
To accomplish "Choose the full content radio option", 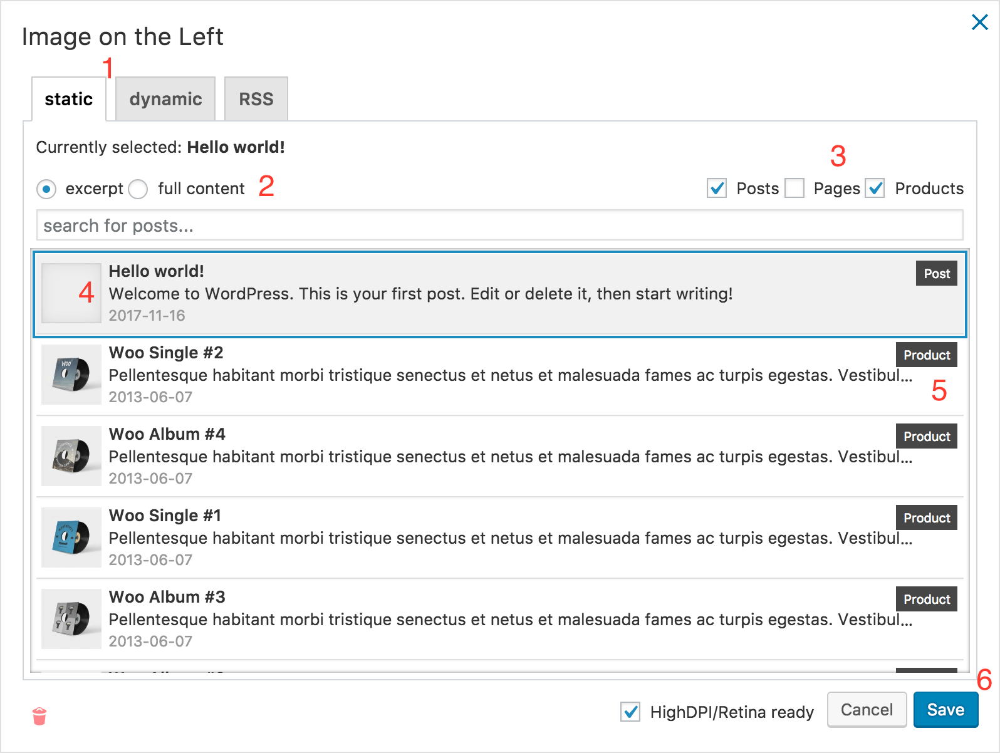I will 138,189.
